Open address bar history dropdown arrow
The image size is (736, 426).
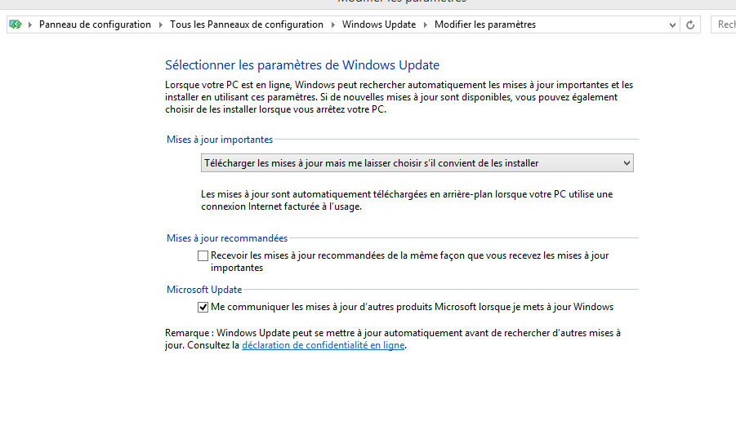tap(672, 24)
